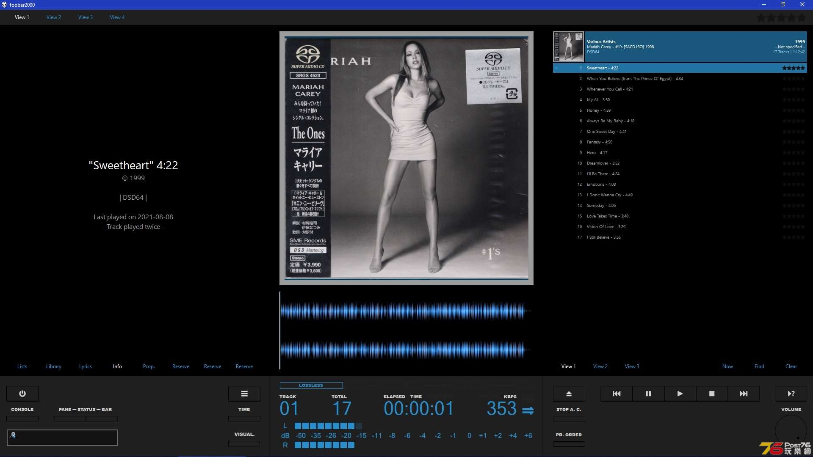Viewport: 813px width, 457px height.
Task: Select track 'Emotions - 4:08'
Action: click(x=680, y=184)
